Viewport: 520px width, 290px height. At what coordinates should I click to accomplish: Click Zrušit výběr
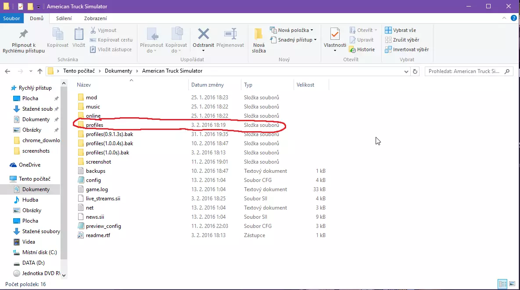pos(402,40)
